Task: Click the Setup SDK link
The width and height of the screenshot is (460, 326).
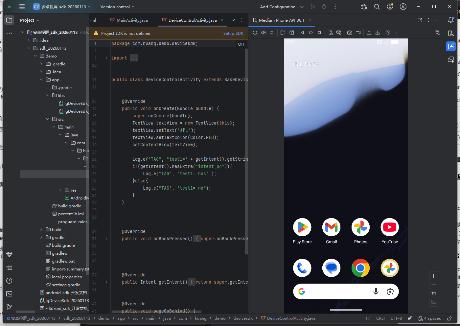Action: click(233, 33)
